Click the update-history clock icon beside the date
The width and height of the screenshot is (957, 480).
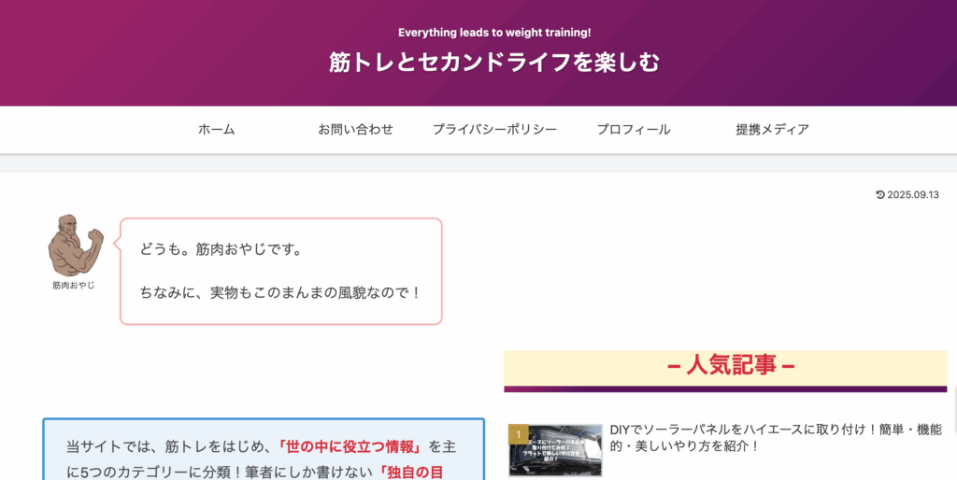tap(879, 194)
